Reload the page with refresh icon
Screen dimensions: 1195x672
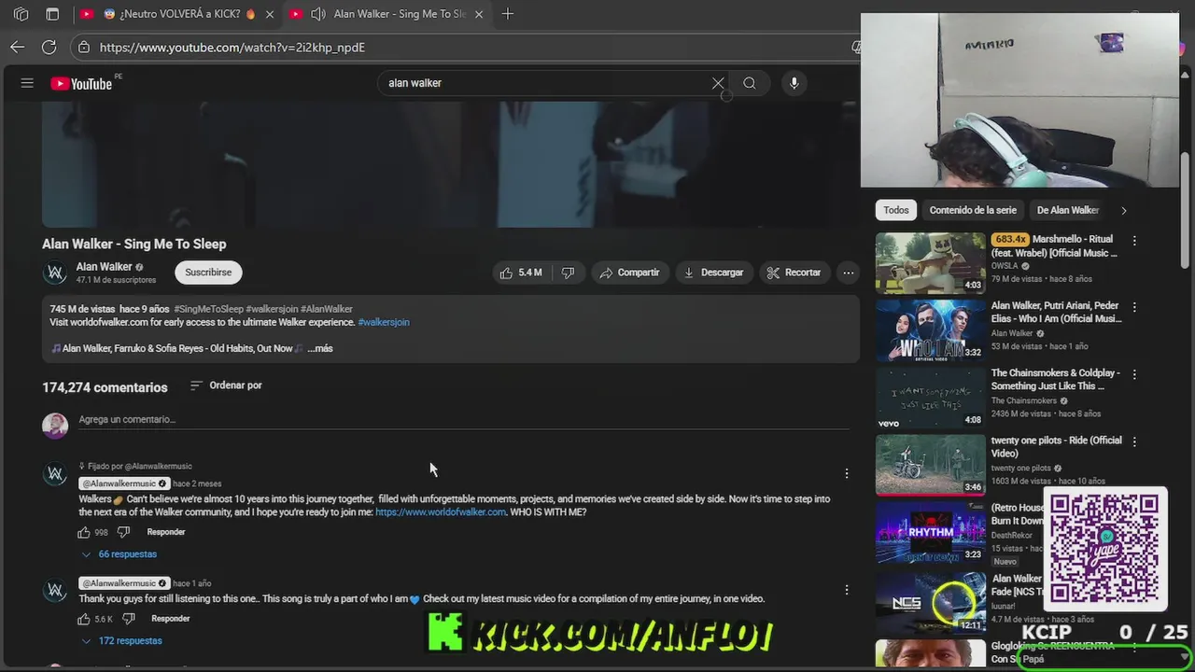49,47
